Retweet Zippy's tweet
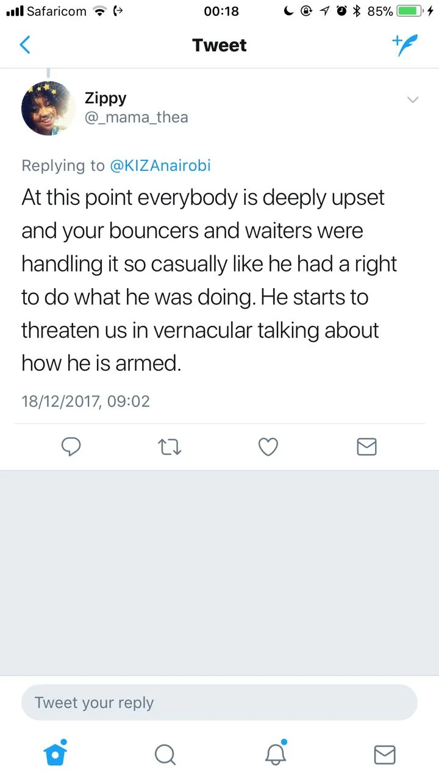439x781 pixels. pyautogui.click(x=170, y=447)
